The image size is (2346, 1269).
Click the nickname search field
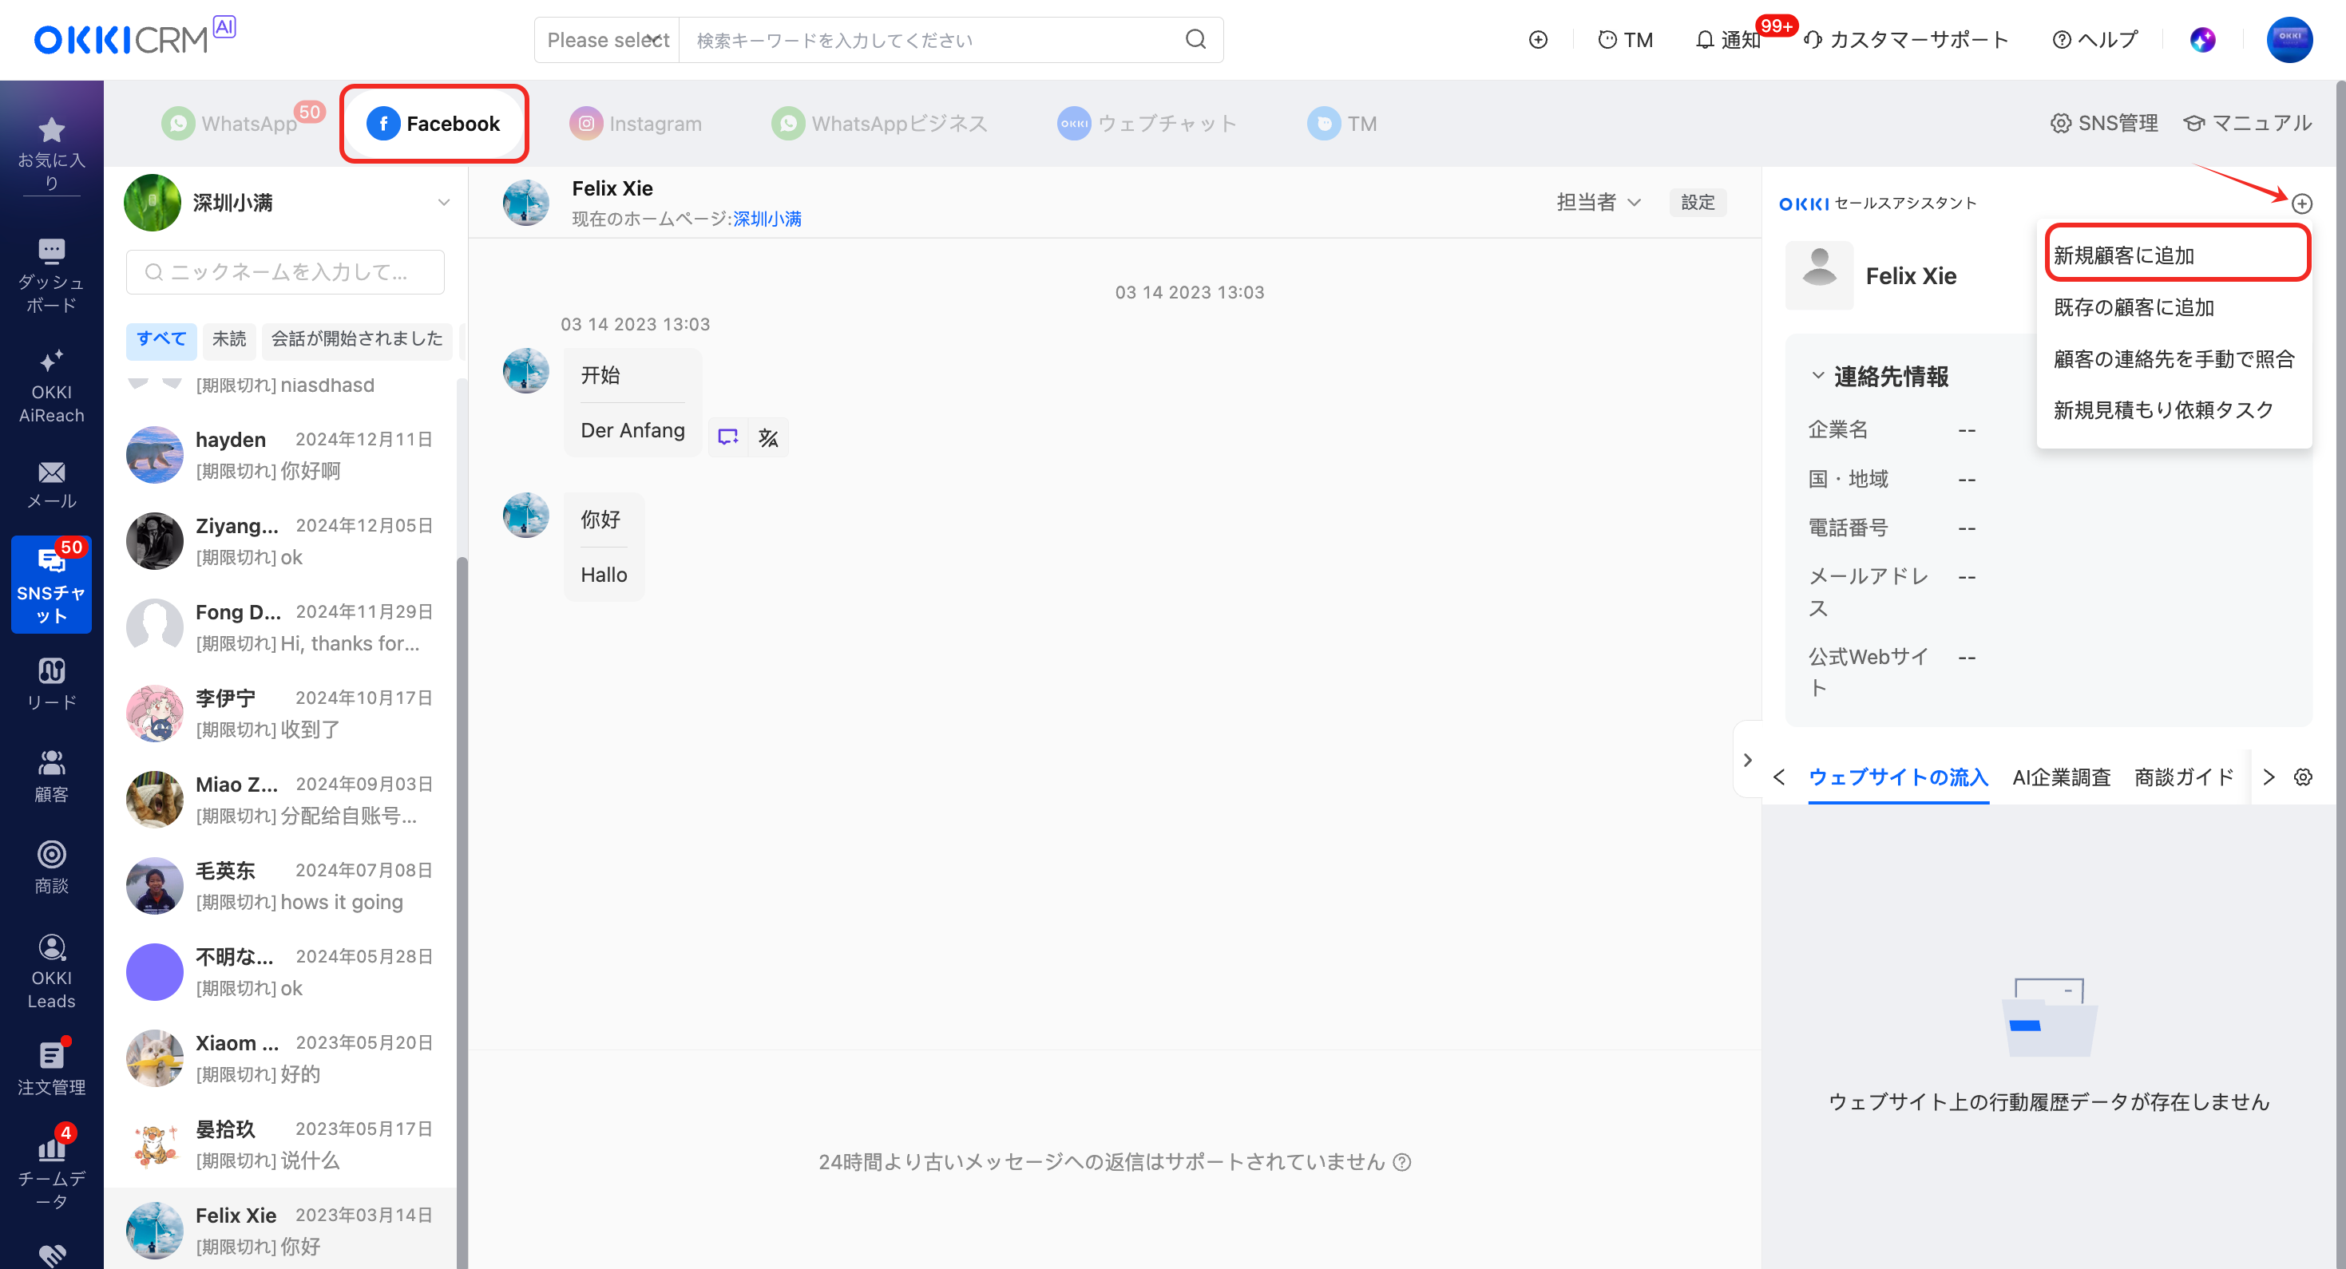click(285, 271)
